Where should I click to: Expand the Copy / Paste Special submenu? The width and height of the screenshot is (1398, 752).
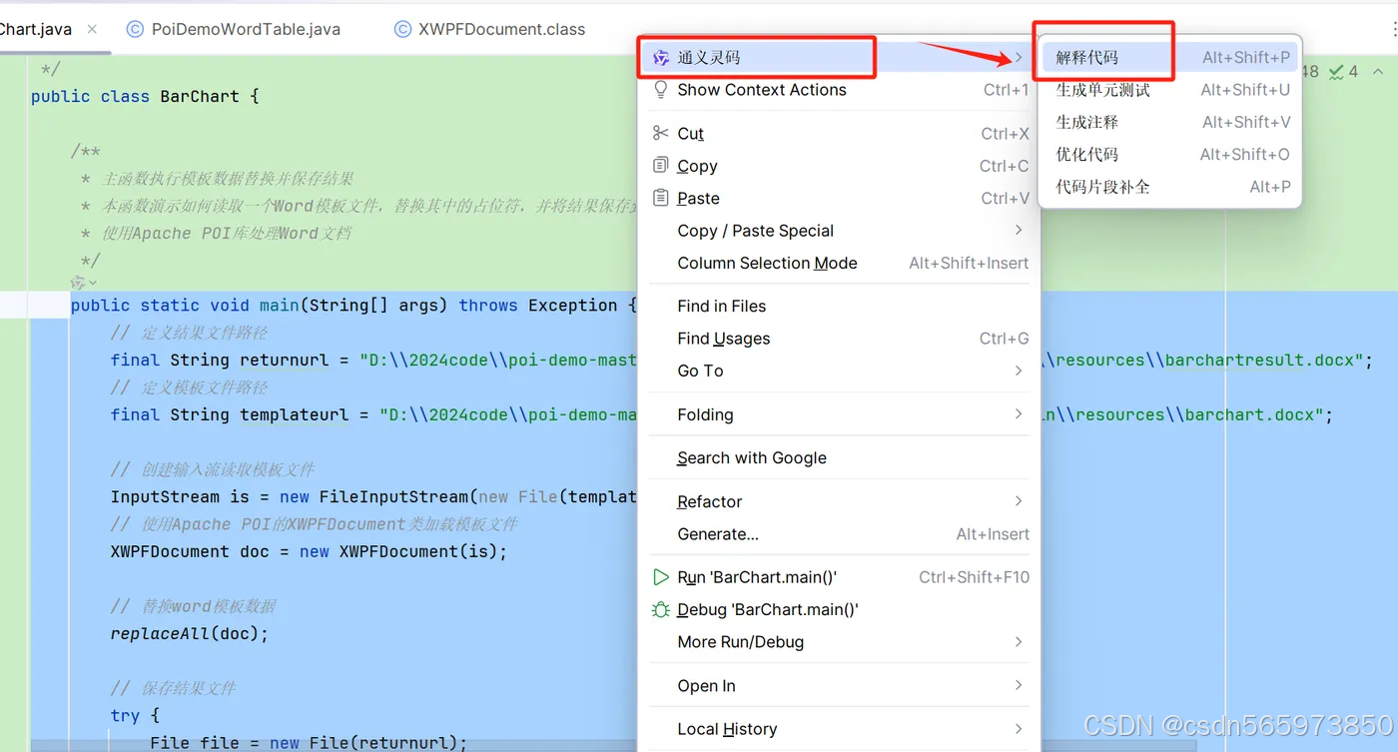pyautogui.click(x=839, y=231)
